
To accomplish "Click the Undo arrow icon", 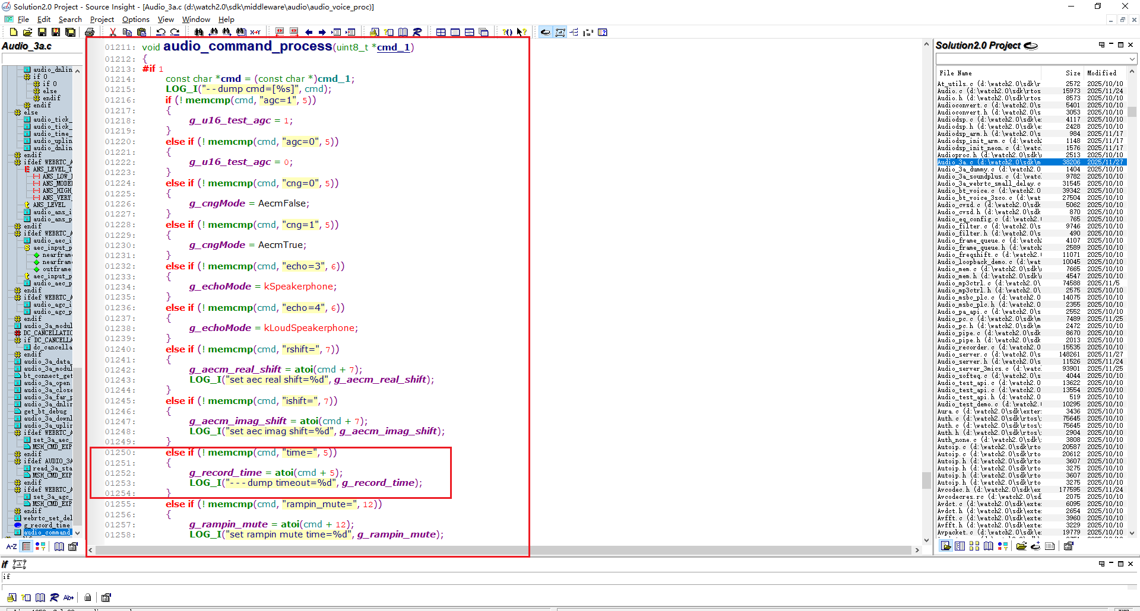I will (x=160, y=32).
